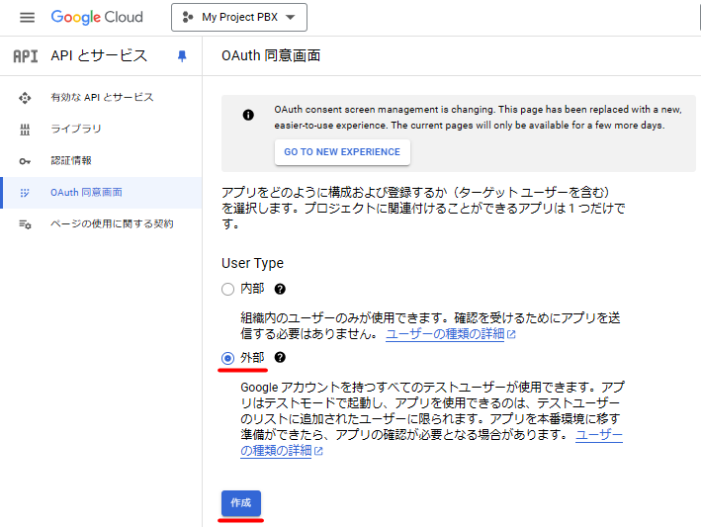Click the blue 作成 button
Screen dimensions: 701x527
coord(241,503)
